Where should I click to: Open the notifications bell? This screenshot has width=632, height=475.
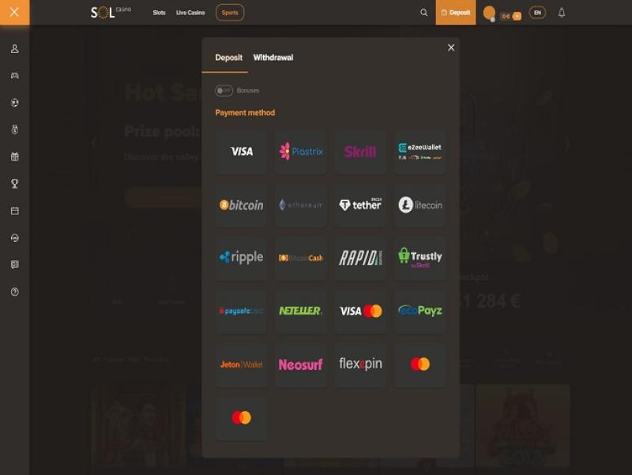[562, 13]
